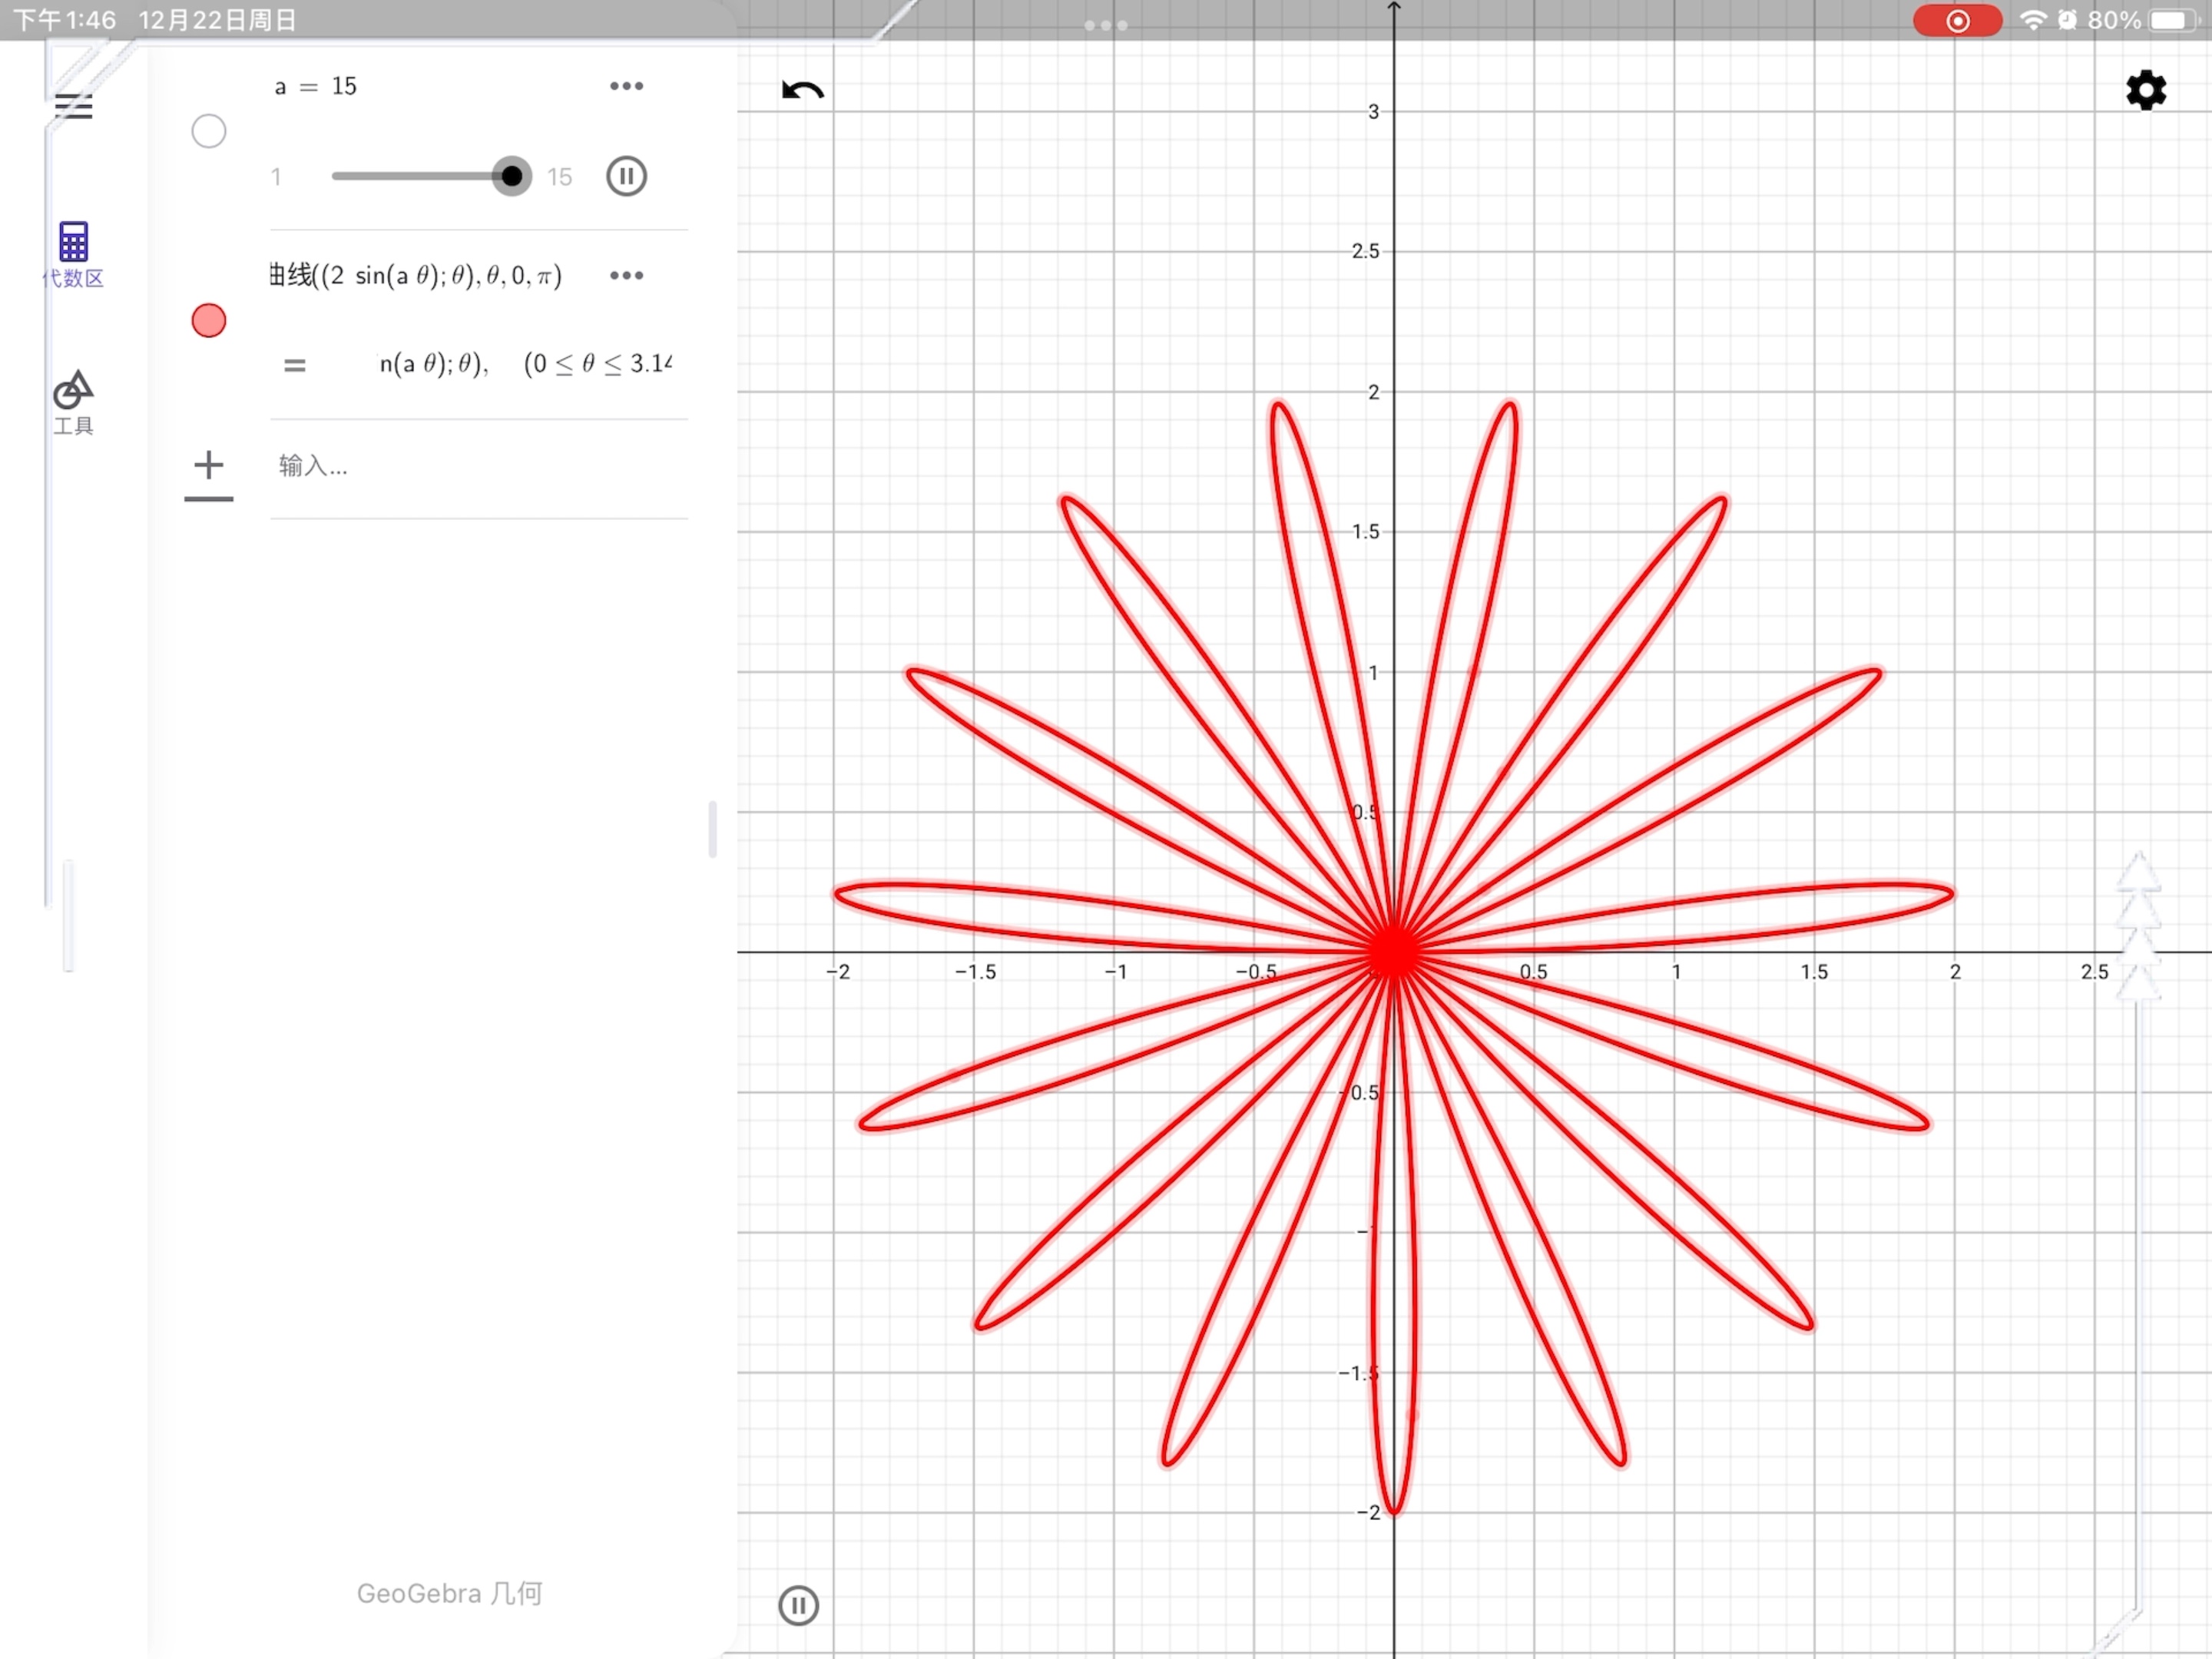Image resolution: width=2212 pixels, height=1659 pixels.
Task: Click the time 下午1:46 in status bar
Action: [x=65, y=20]
